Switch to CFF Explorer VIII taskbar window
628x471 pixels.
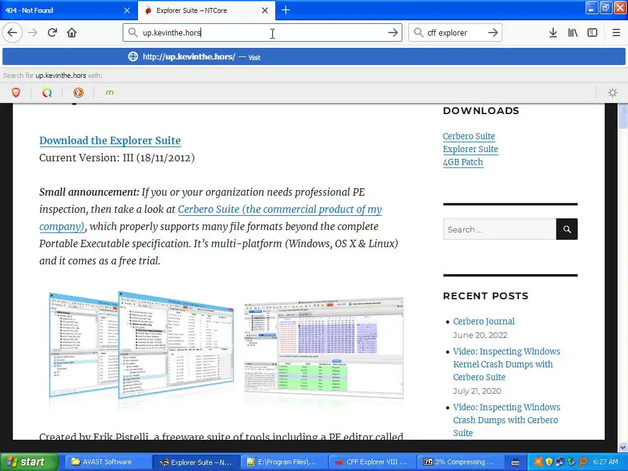coord(372,462)
